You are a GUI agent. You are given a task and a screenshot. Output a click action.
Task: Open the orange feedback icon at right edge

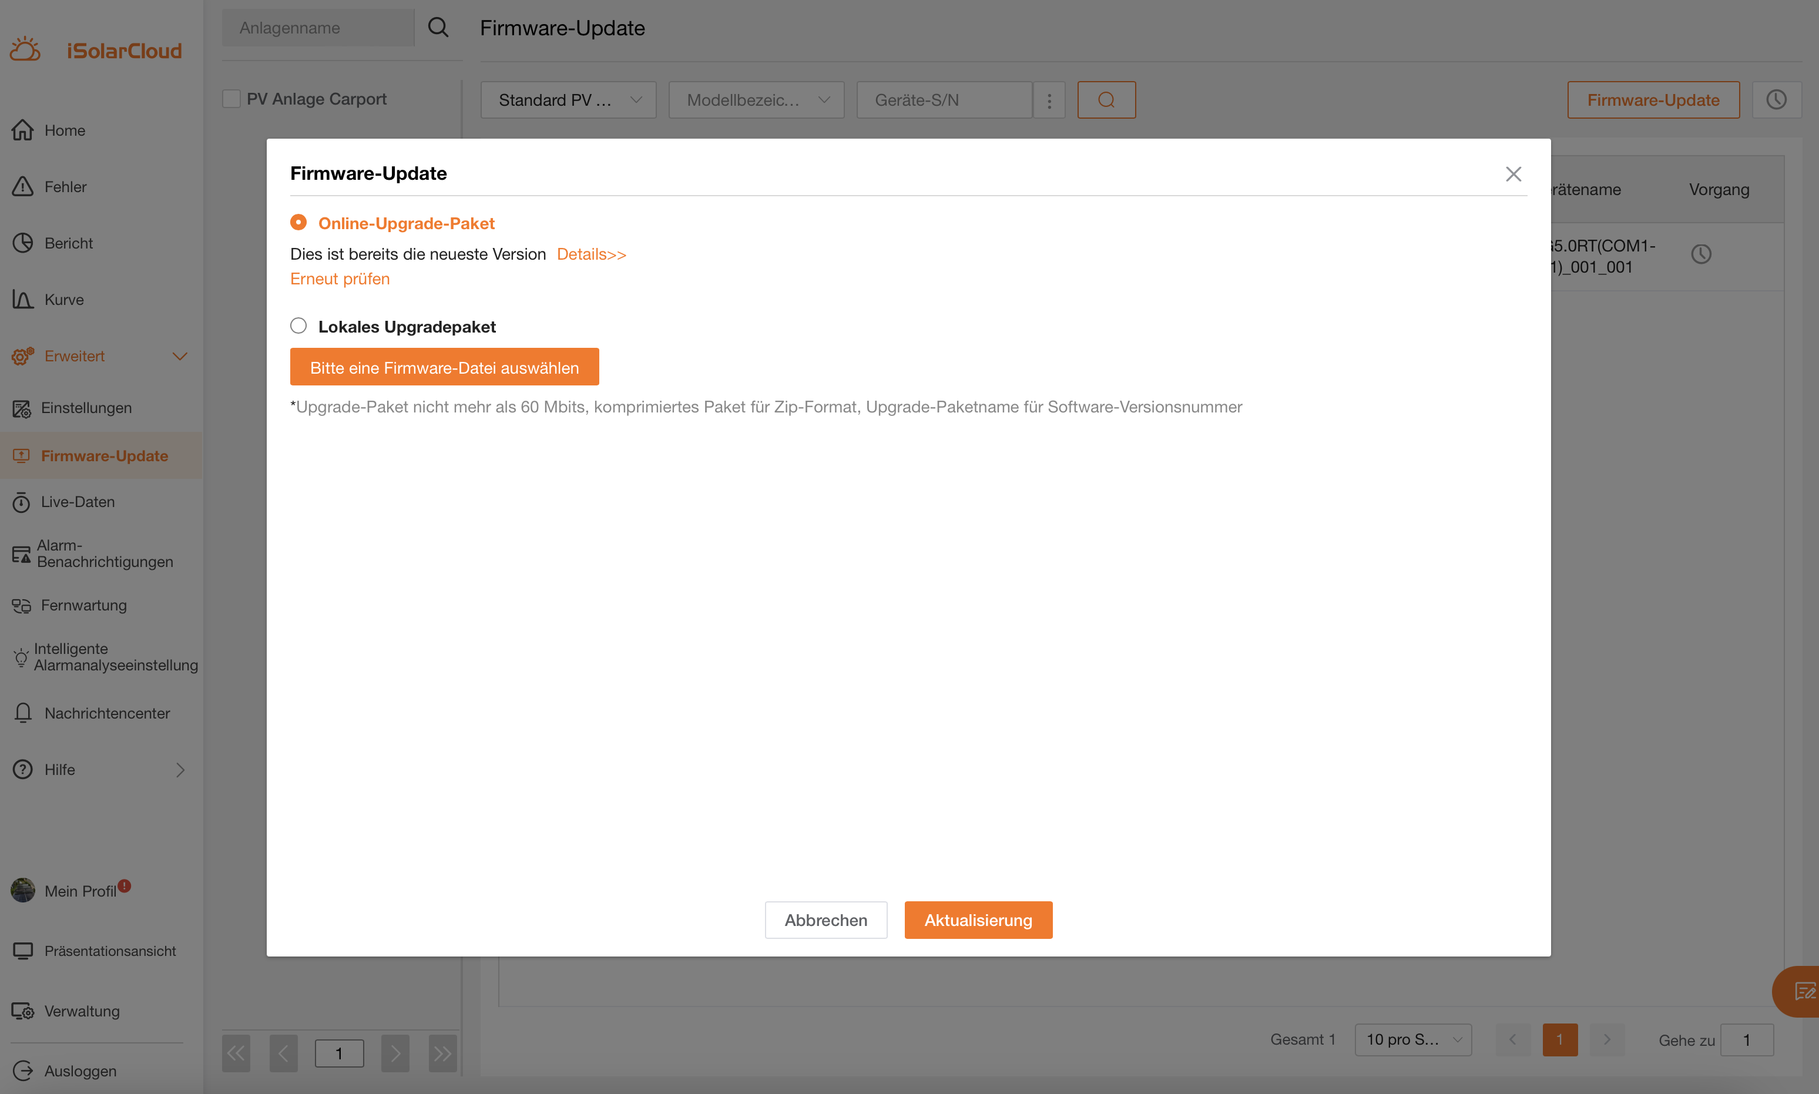1804,992
